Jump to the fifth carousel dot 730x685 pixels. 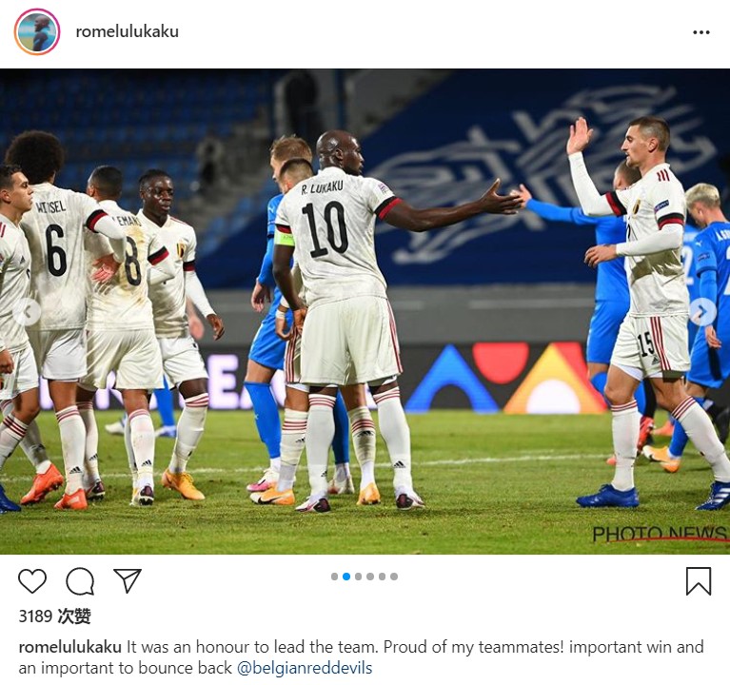[x=383, y=577]
